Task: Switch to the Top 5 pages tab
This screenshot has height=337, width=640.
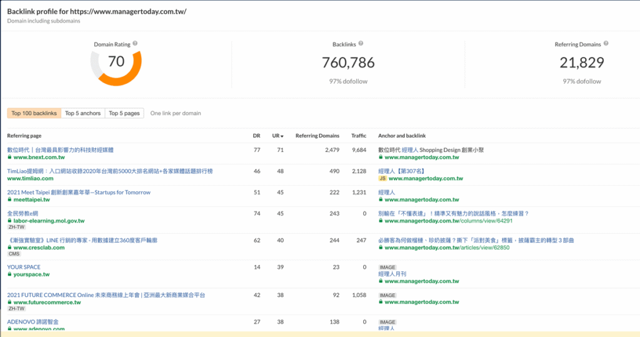Action: tap(124, 113)
